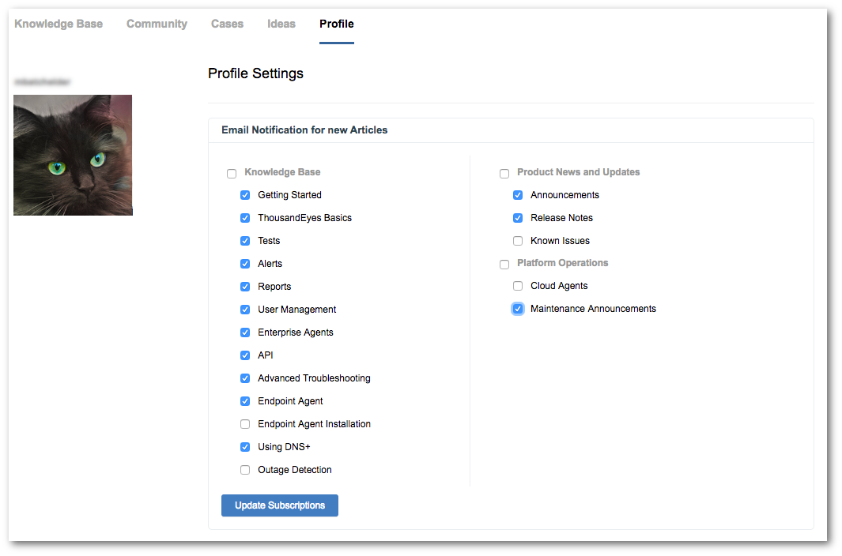Toggle the Tests checkbox
The width and height of the screenshot is (842, 556).
pyautogui.click(x=245, y=241)
